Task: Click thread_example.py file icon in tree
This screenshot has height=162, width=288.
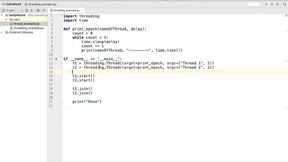Action: (11, 24)
